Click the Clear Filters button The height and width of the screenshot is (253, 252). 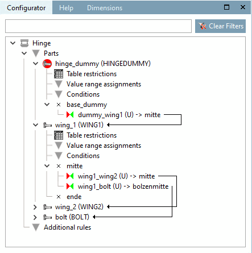(220, 26)
